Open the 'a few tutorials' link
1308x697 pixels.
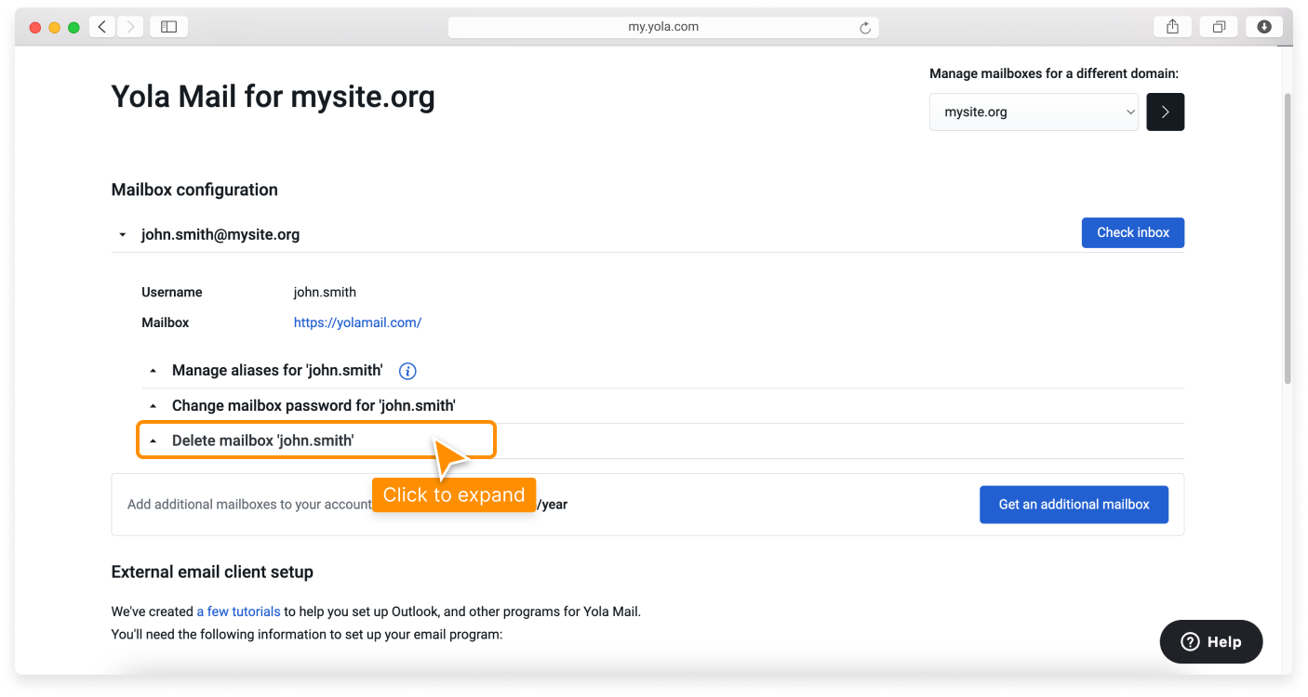(x=238, y=611)
